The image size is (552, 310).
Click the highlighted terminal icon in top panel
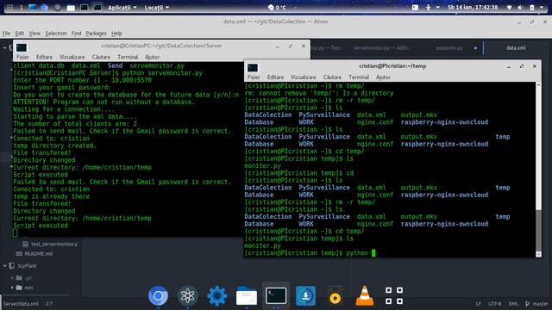[x=97, y=8]
